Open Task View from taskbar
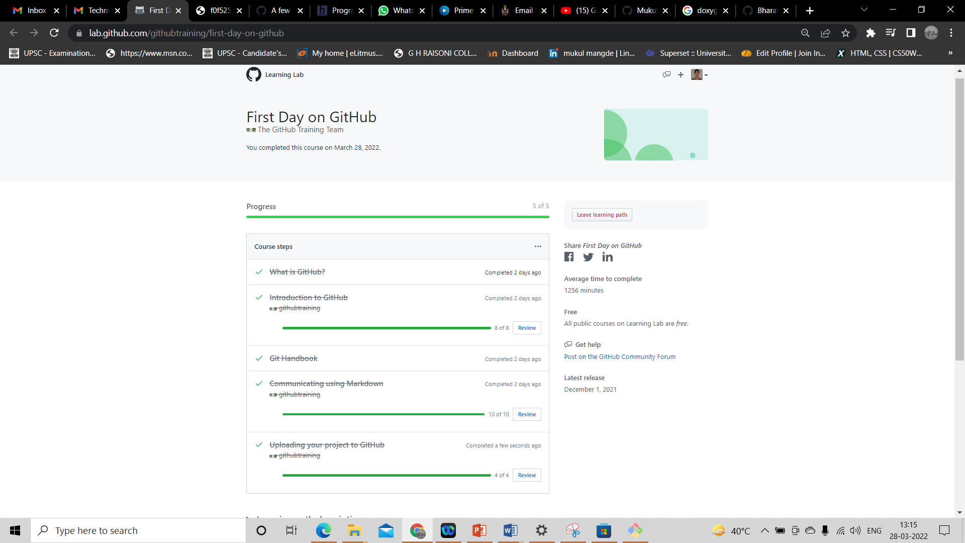The width and height of the screenshot is (965, 543). point(292,530)
